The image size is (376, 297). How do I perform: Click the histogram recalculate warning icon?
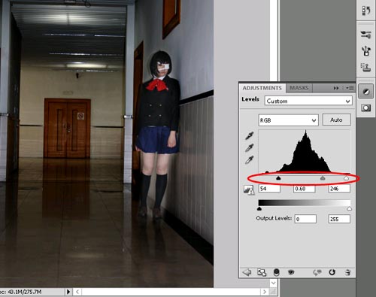pyautogui.click(x=249, y=189)
